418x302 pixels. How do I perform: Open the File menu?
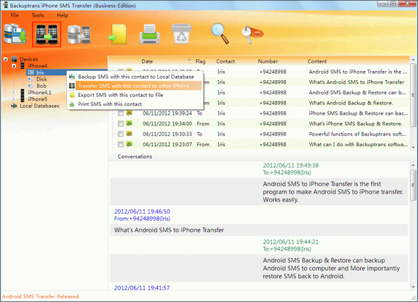(x=15, y=15)
